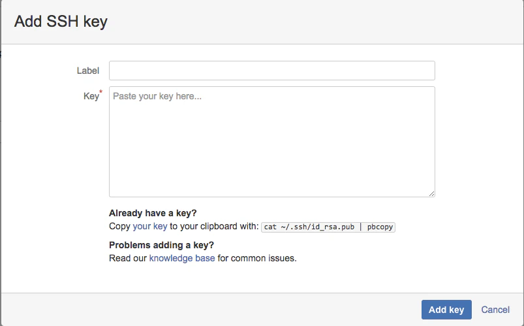Click the Label text input field
This screenshot has width=524, height=326.
pos(271,71)
